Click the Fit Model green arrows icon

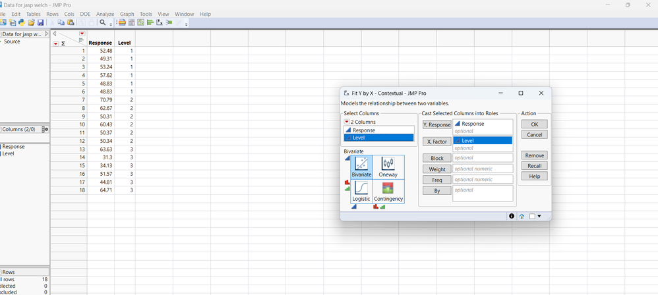coord(169,22)
